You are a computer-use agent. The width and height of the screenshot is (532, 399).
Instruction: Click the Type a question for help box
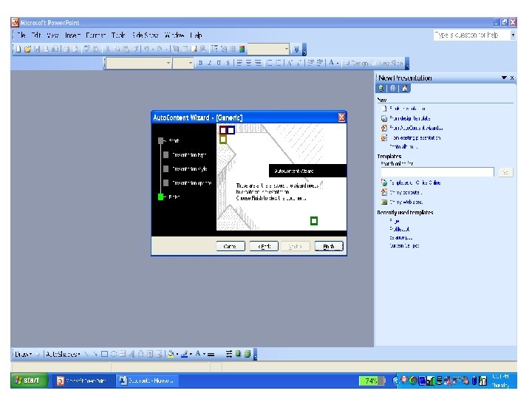tap(472, 35)
